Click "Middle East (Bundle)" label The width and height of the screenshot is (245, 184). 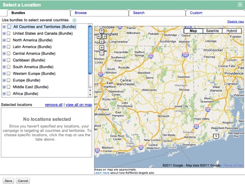coord(31,87)
